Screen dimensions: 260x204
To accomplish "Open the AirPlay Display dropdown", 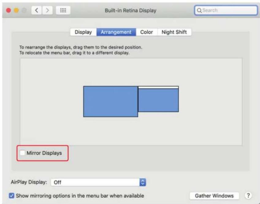I will click(x=98, y=182).
